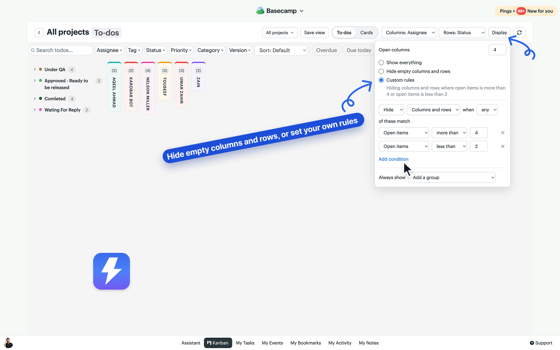Open My Tasks in bottom bar
The width and height of the screenshot is (560, 350).
pos(245,343)
